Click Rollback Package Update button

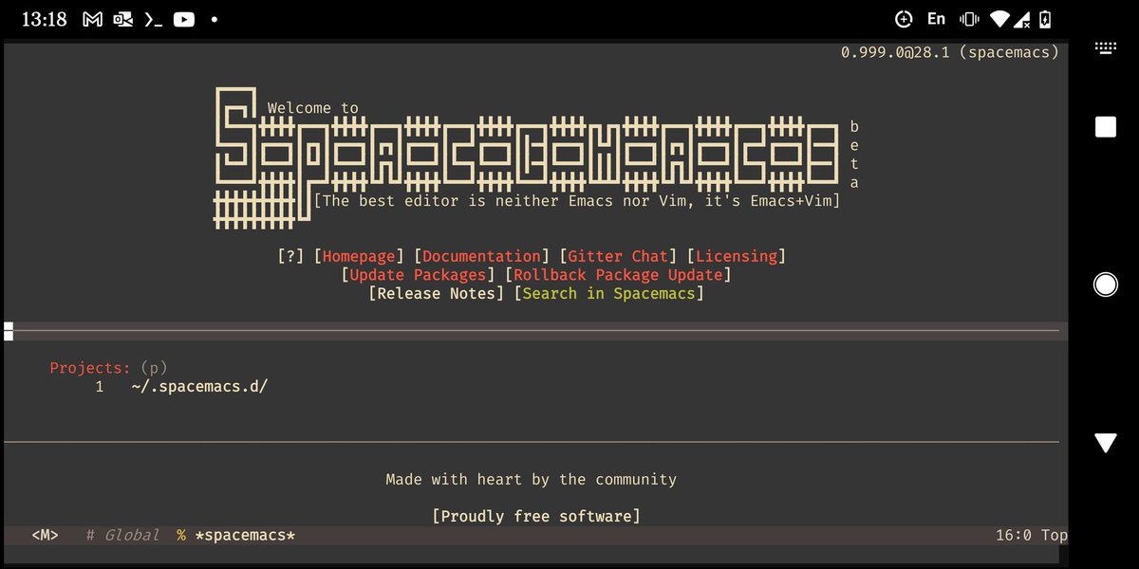618,275
